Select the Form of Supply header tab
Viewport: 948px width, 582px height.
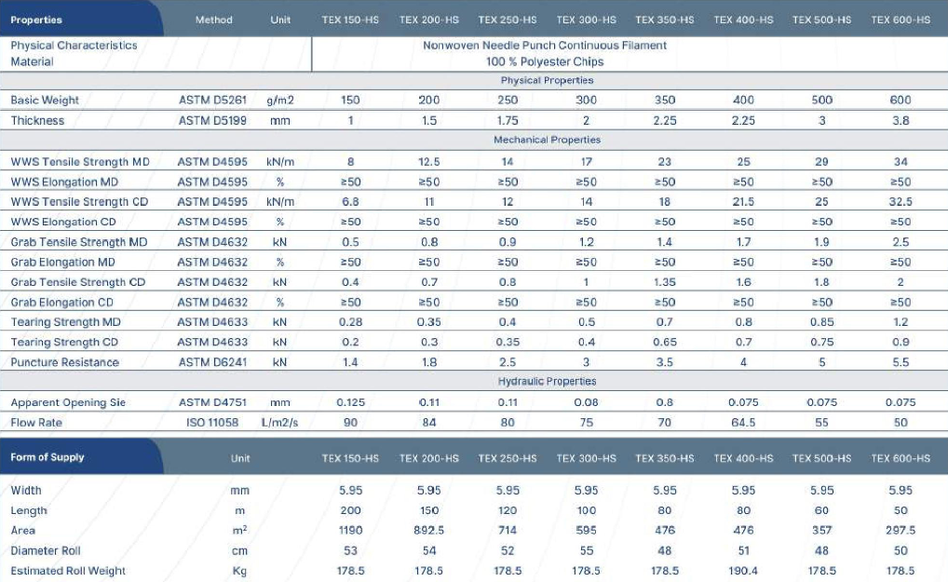tap(47, 457)
